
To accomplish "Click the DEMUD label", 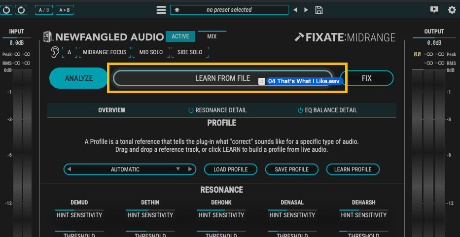I will pyautogui.click(x=79, y=203).
